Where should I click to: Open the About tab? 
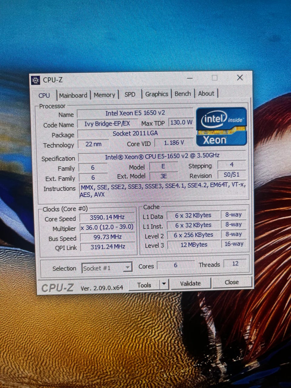tap(206, 93)
